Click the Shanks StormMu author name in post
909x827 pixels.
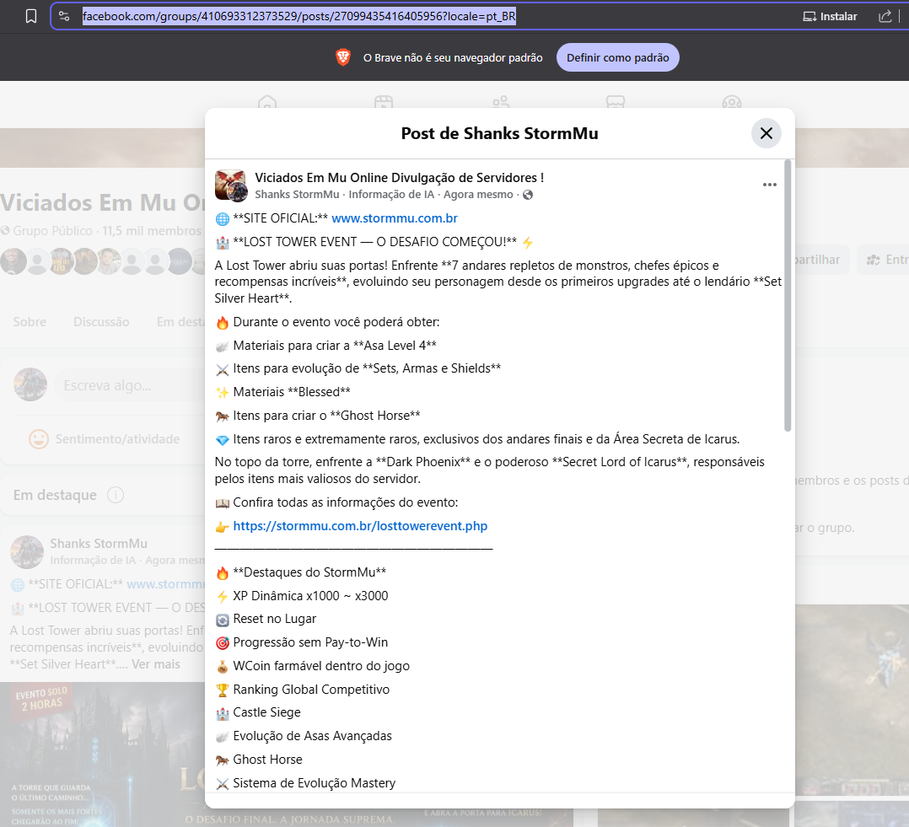[297, 194]
